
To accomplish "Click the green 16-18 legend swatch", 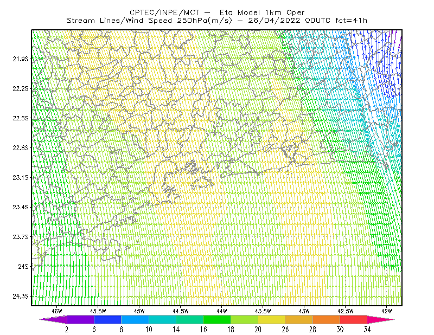I will tap(217, 319).
